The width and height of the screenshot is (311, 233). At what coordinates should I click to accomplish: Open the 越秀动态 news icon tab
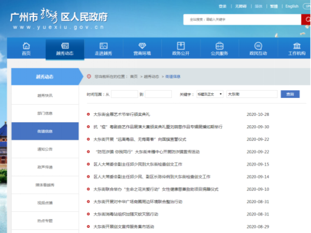point(65,46)
